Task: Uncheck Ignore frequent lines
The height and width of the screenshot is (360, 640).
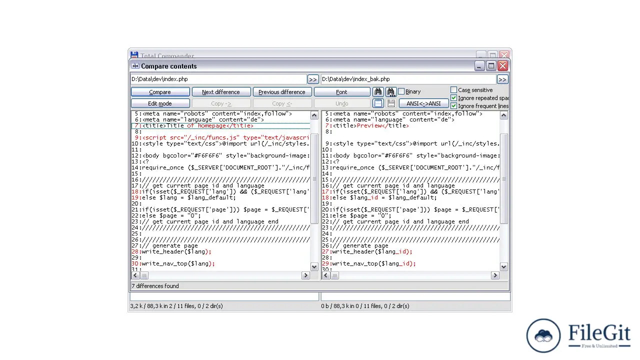Action: (454, 106)
